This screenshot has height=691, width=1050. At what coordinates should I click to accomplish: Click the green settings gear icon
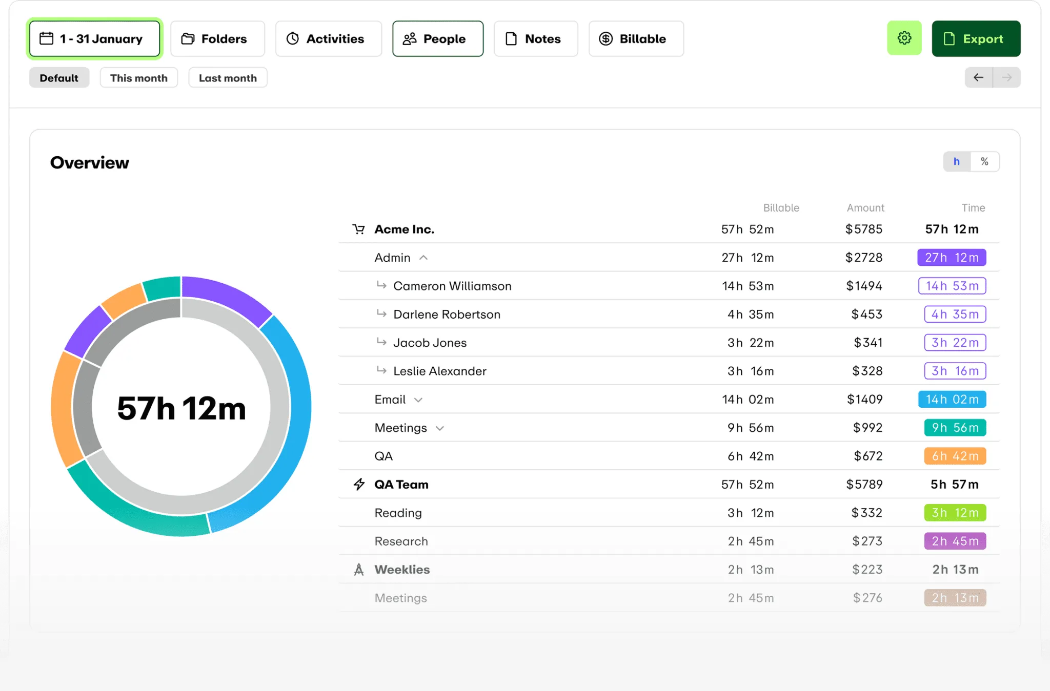904,38
